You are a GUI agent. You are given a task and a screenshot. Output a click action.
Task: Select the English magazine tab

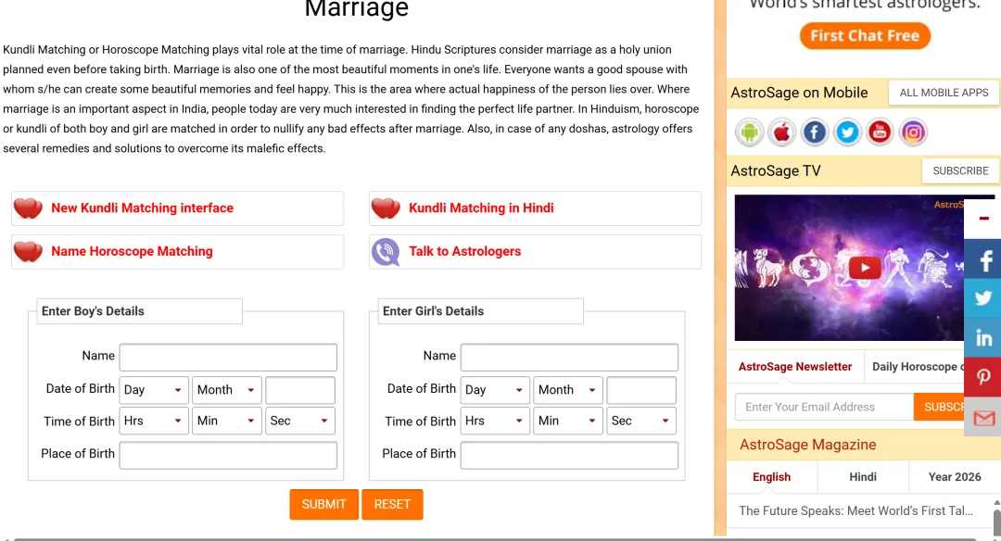pyautogui.click(x=771, y=477)
